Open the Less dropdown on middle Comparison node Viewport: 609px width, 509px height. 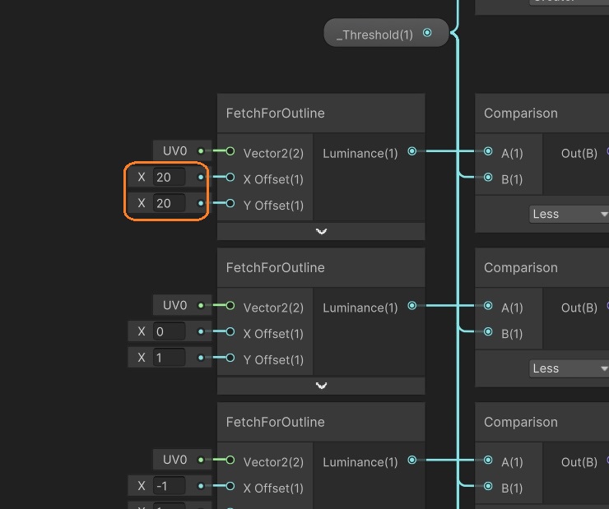click(569, 368)
